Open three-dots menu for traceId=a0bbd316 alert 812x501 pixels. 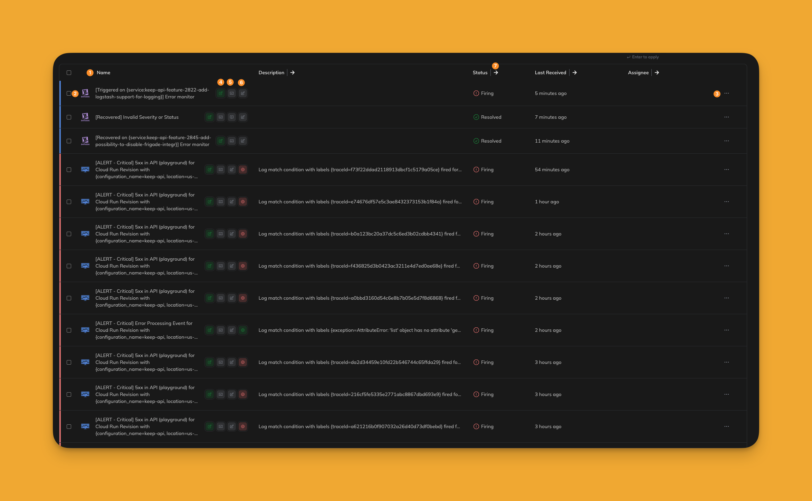pyautogui.click(x=726, y=298)
